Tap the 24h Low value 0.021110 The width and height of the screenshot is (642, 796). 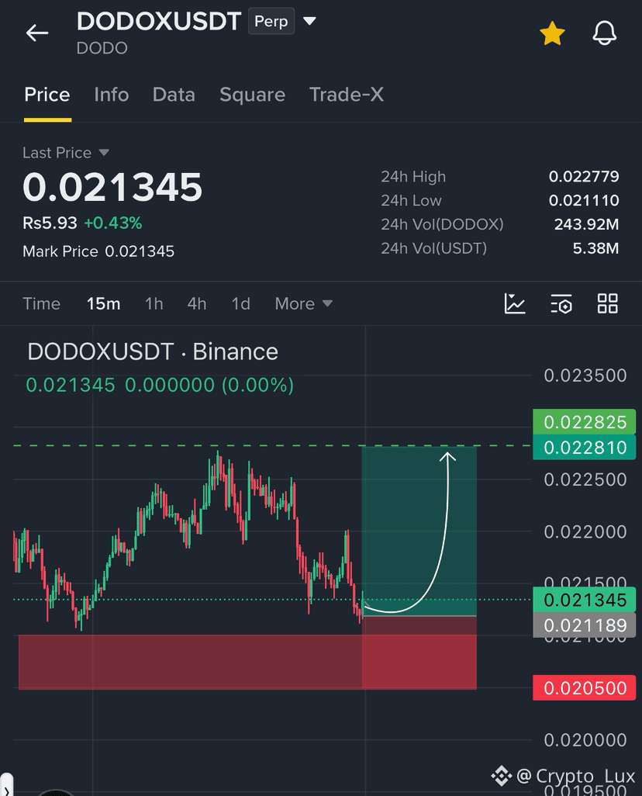[584, 200]
